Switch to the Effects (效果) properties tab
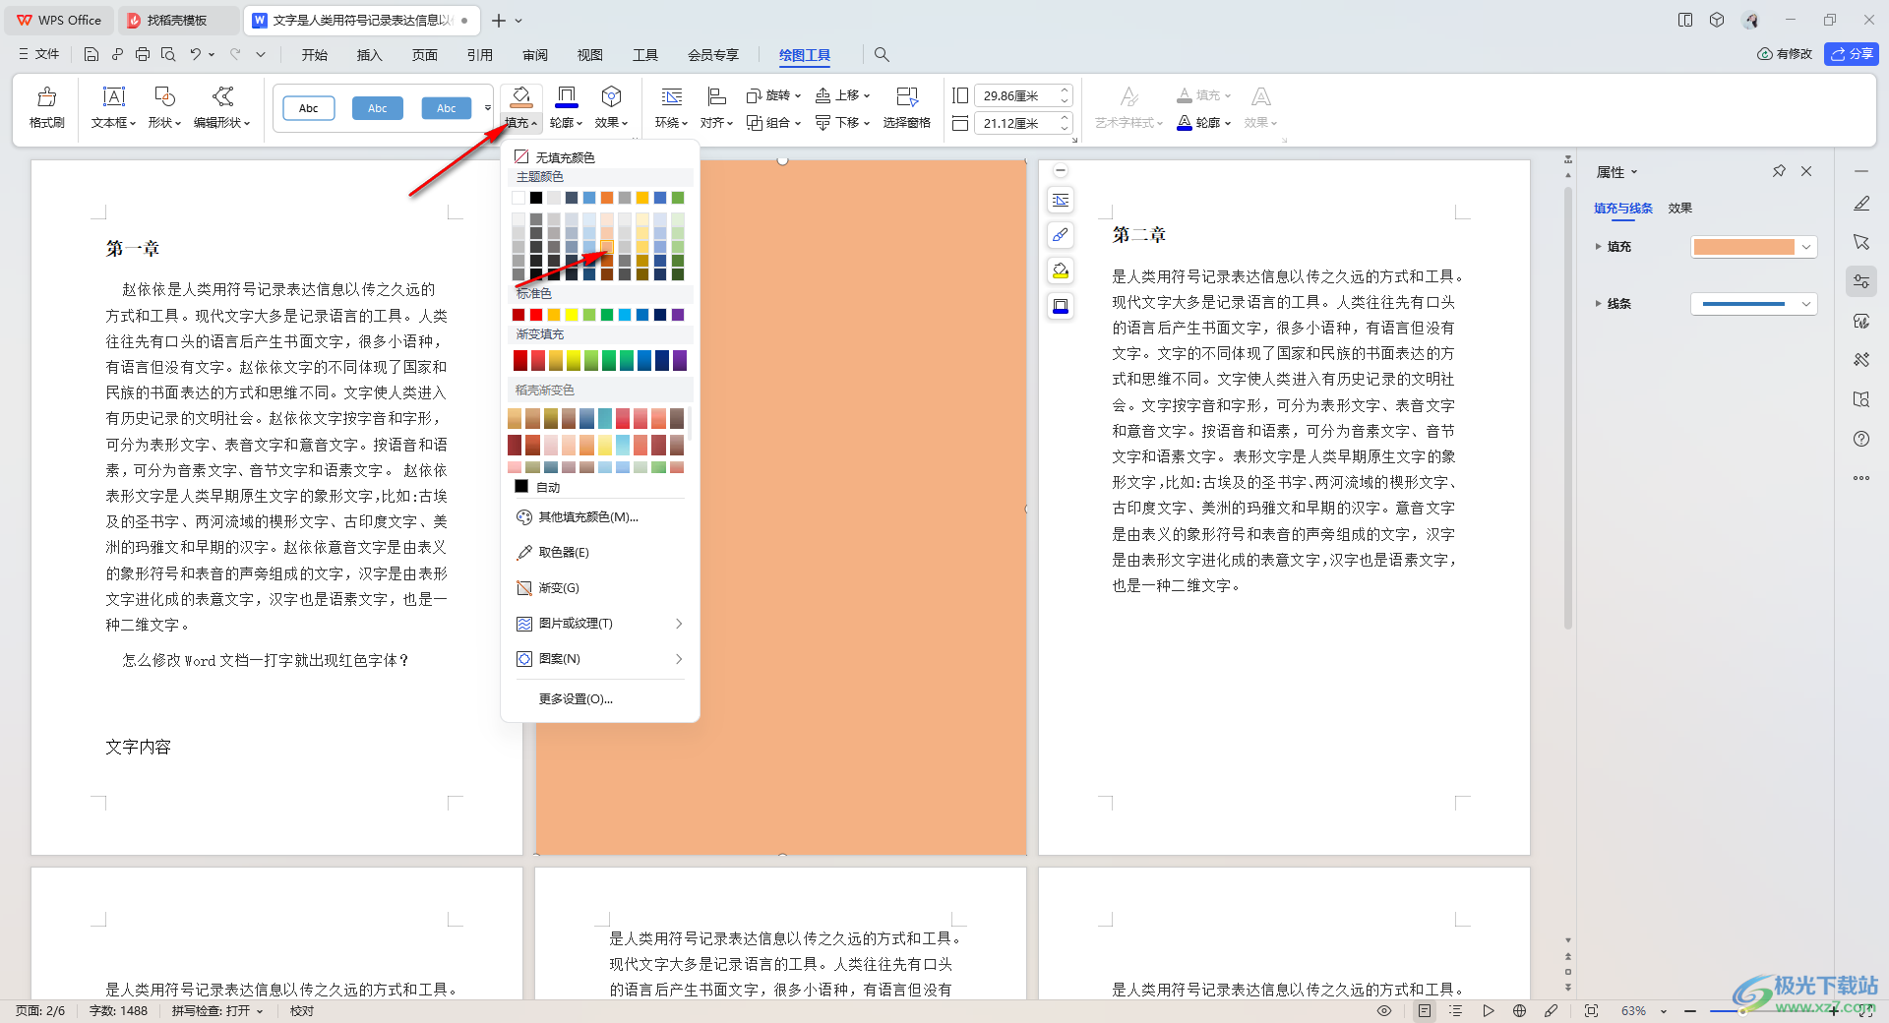The height and width of the screenshot is (1023, 1889). tap(1679, 209)
